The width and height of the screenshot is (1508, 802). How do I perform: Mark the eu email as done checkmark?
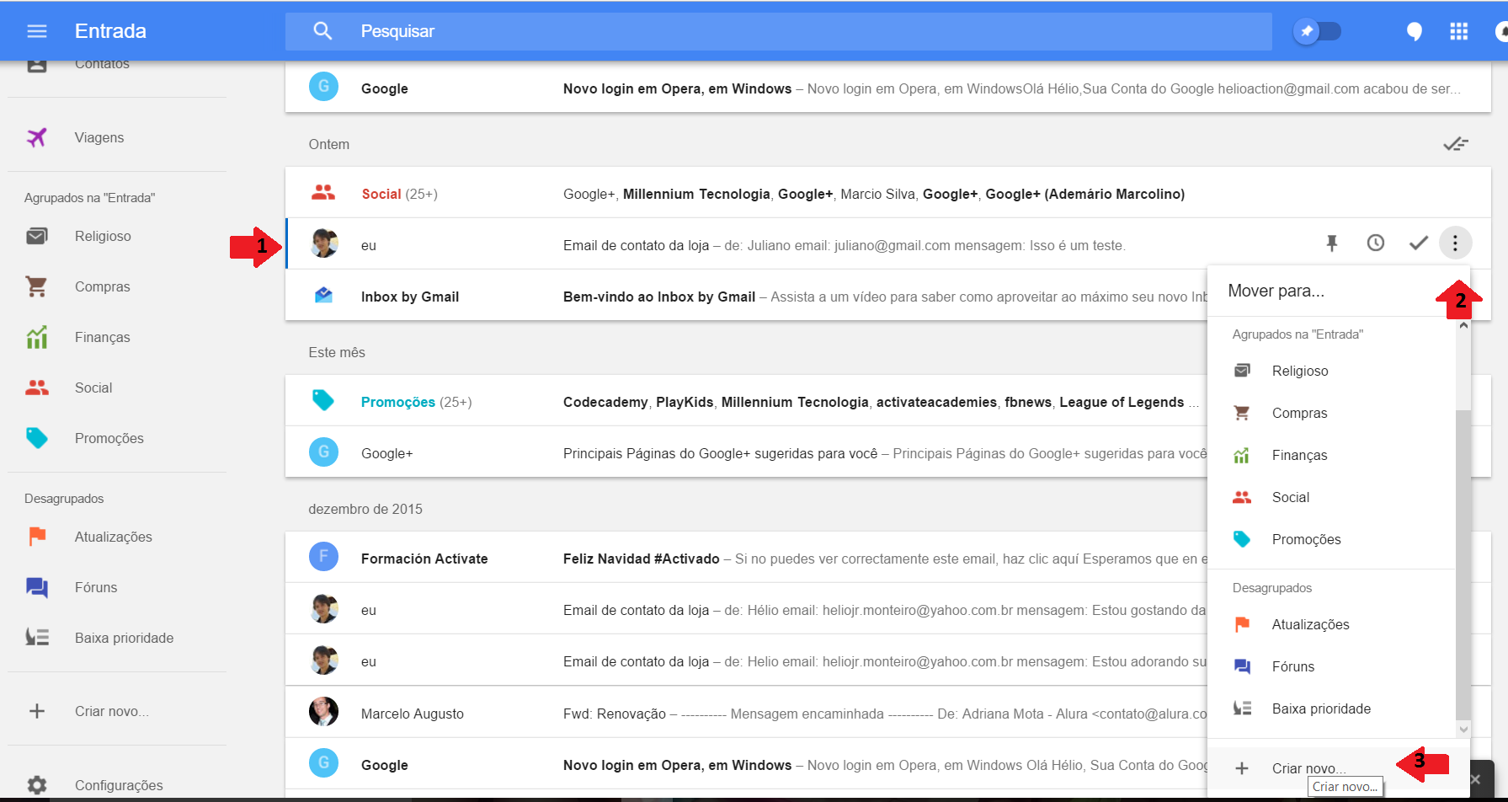click(x=1419, y=243)
